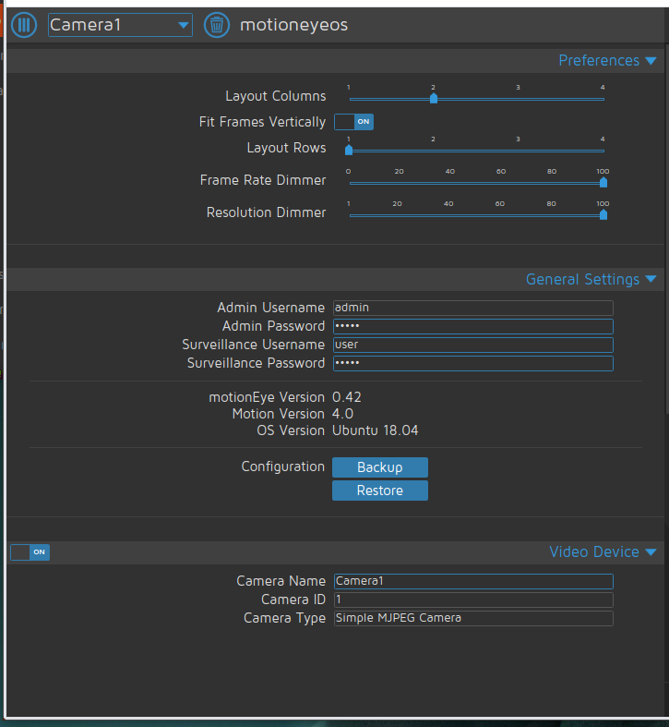
Task: Click the trash icon to remove camera
Action: click(x=217, y=25)
